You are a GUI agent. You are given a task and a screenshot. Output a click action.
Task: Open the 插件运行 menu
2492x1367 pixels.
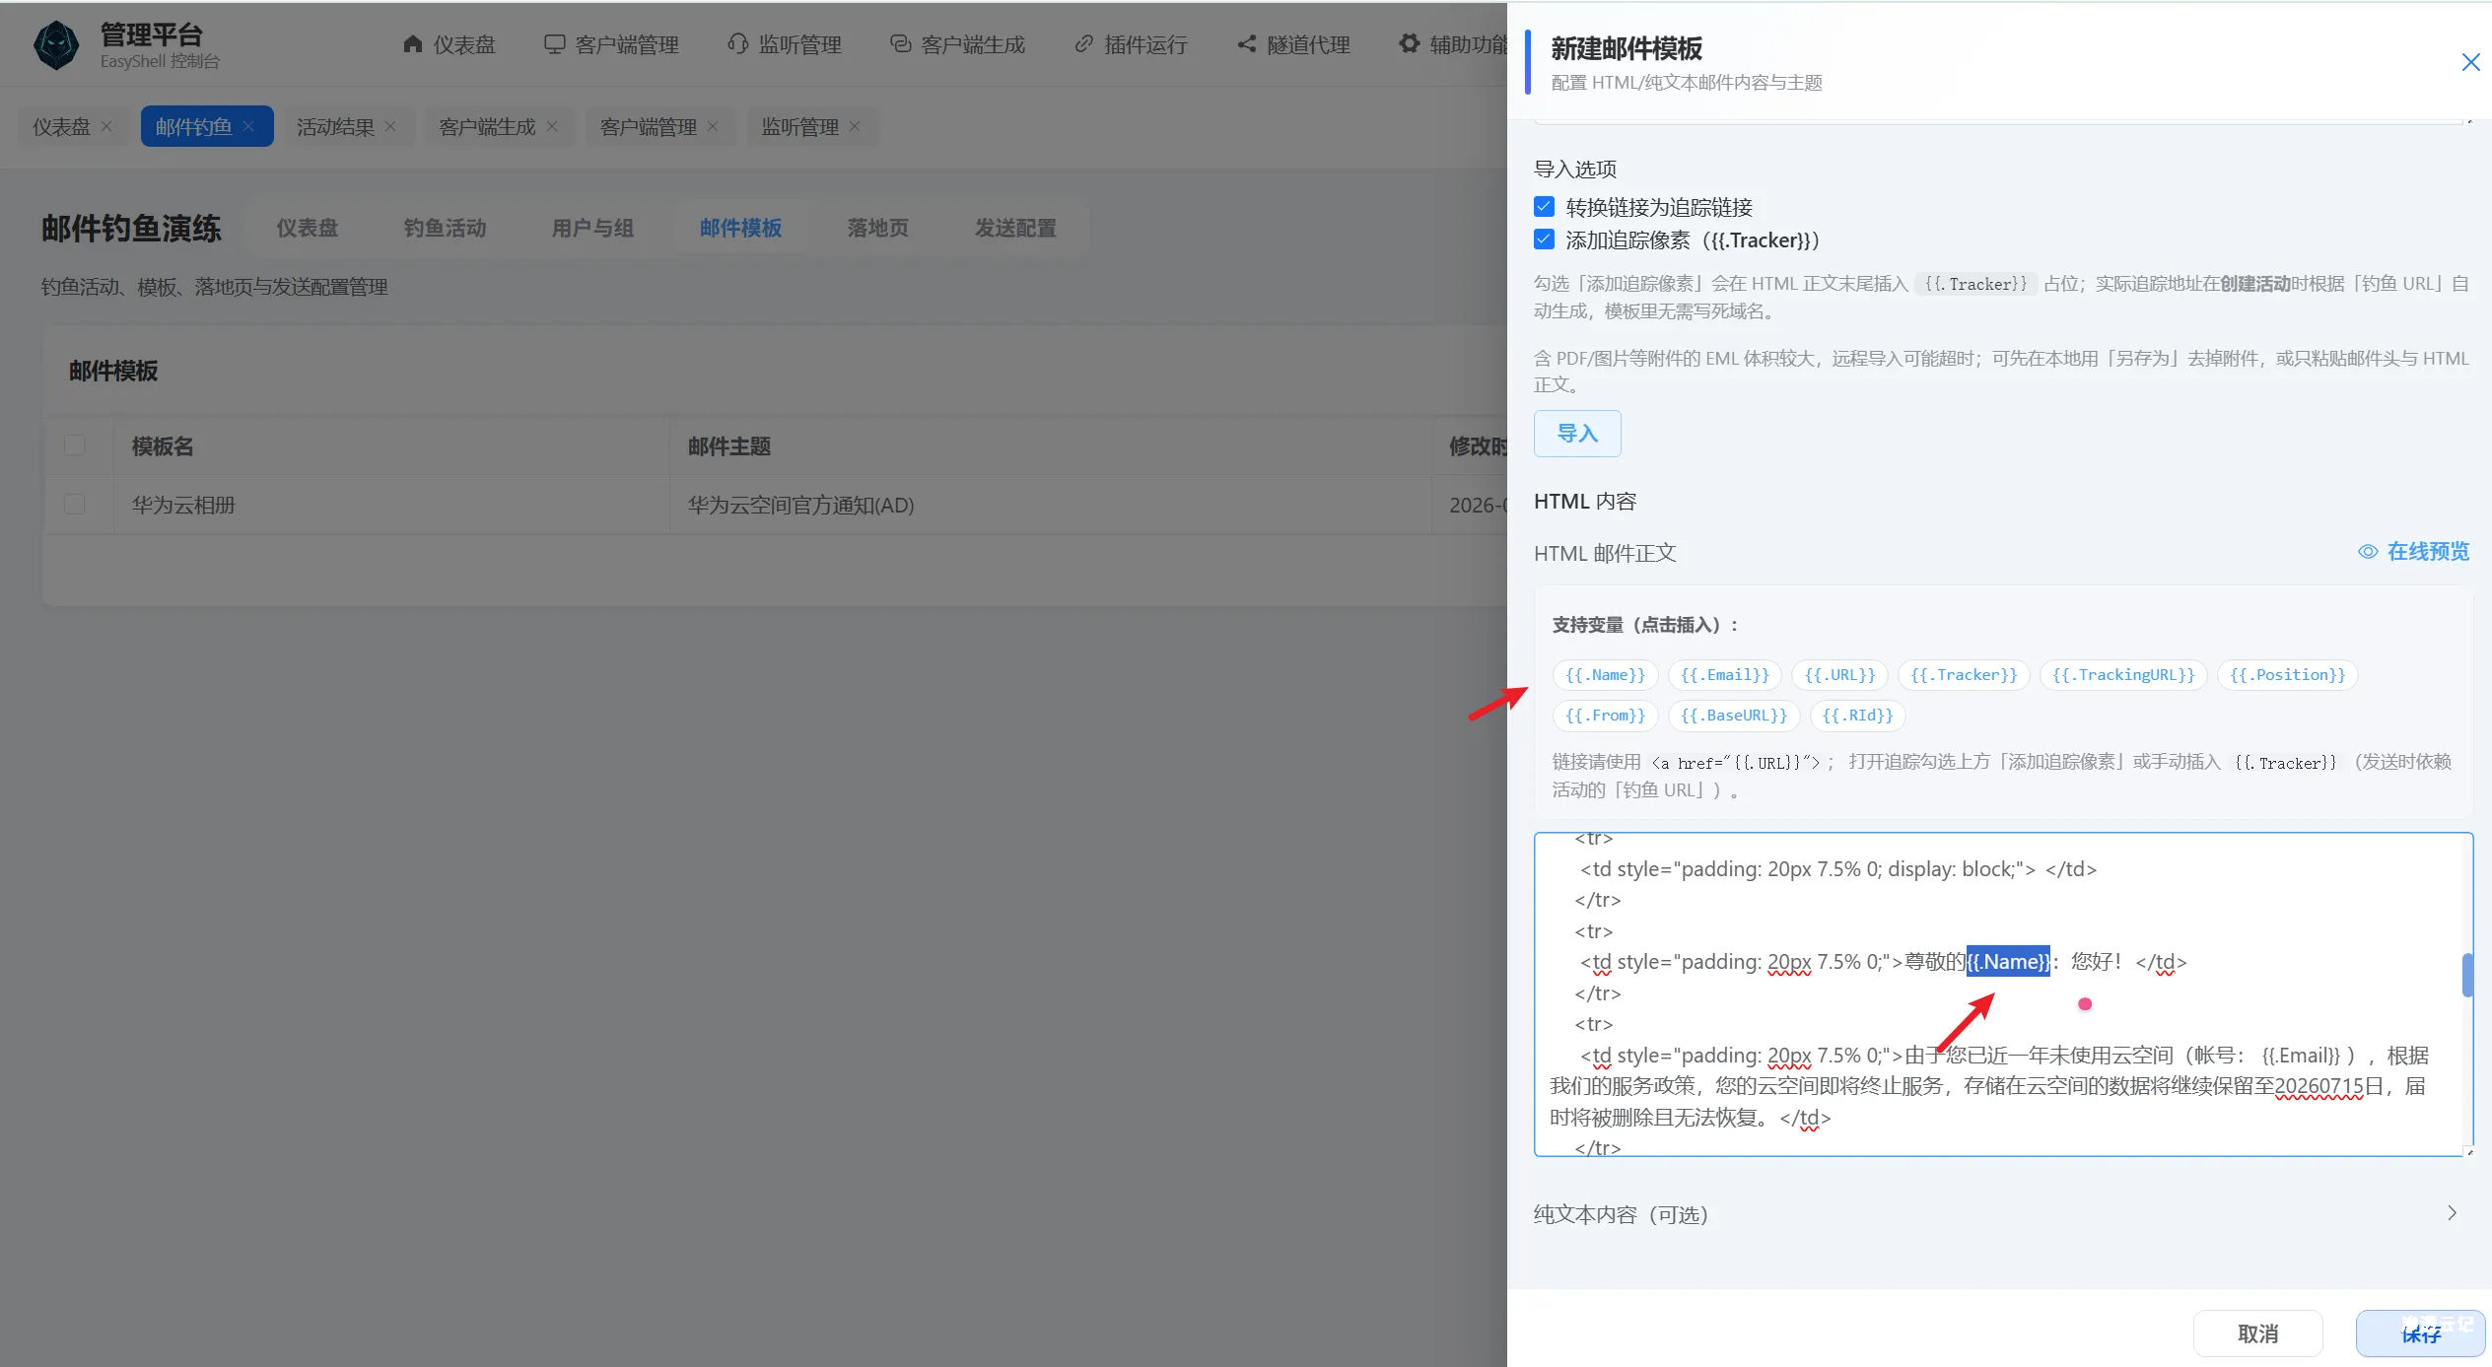(x=1131, y=44)
